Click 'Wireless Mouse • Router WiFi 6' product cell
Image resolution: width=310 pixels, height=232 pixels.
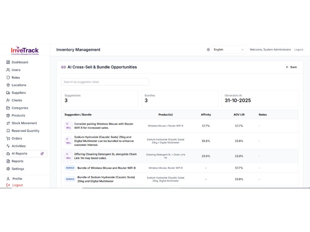point(166,126)
